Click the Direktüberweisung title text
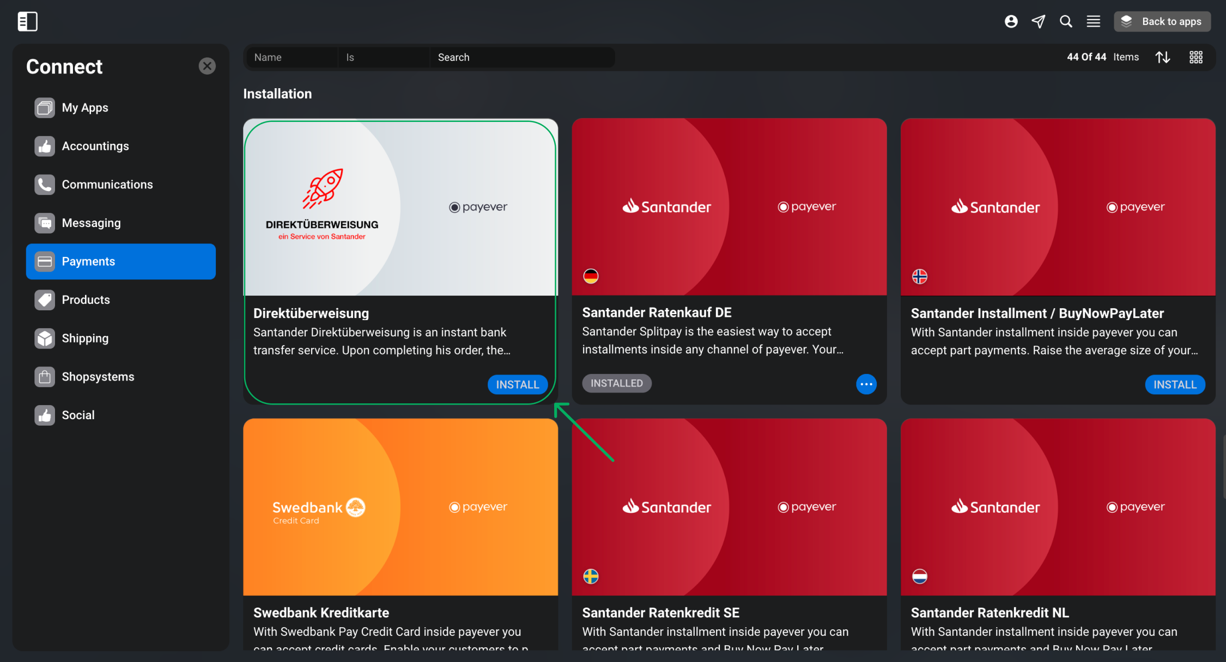Screen dimensions: 1226x662 coord(311,313)
